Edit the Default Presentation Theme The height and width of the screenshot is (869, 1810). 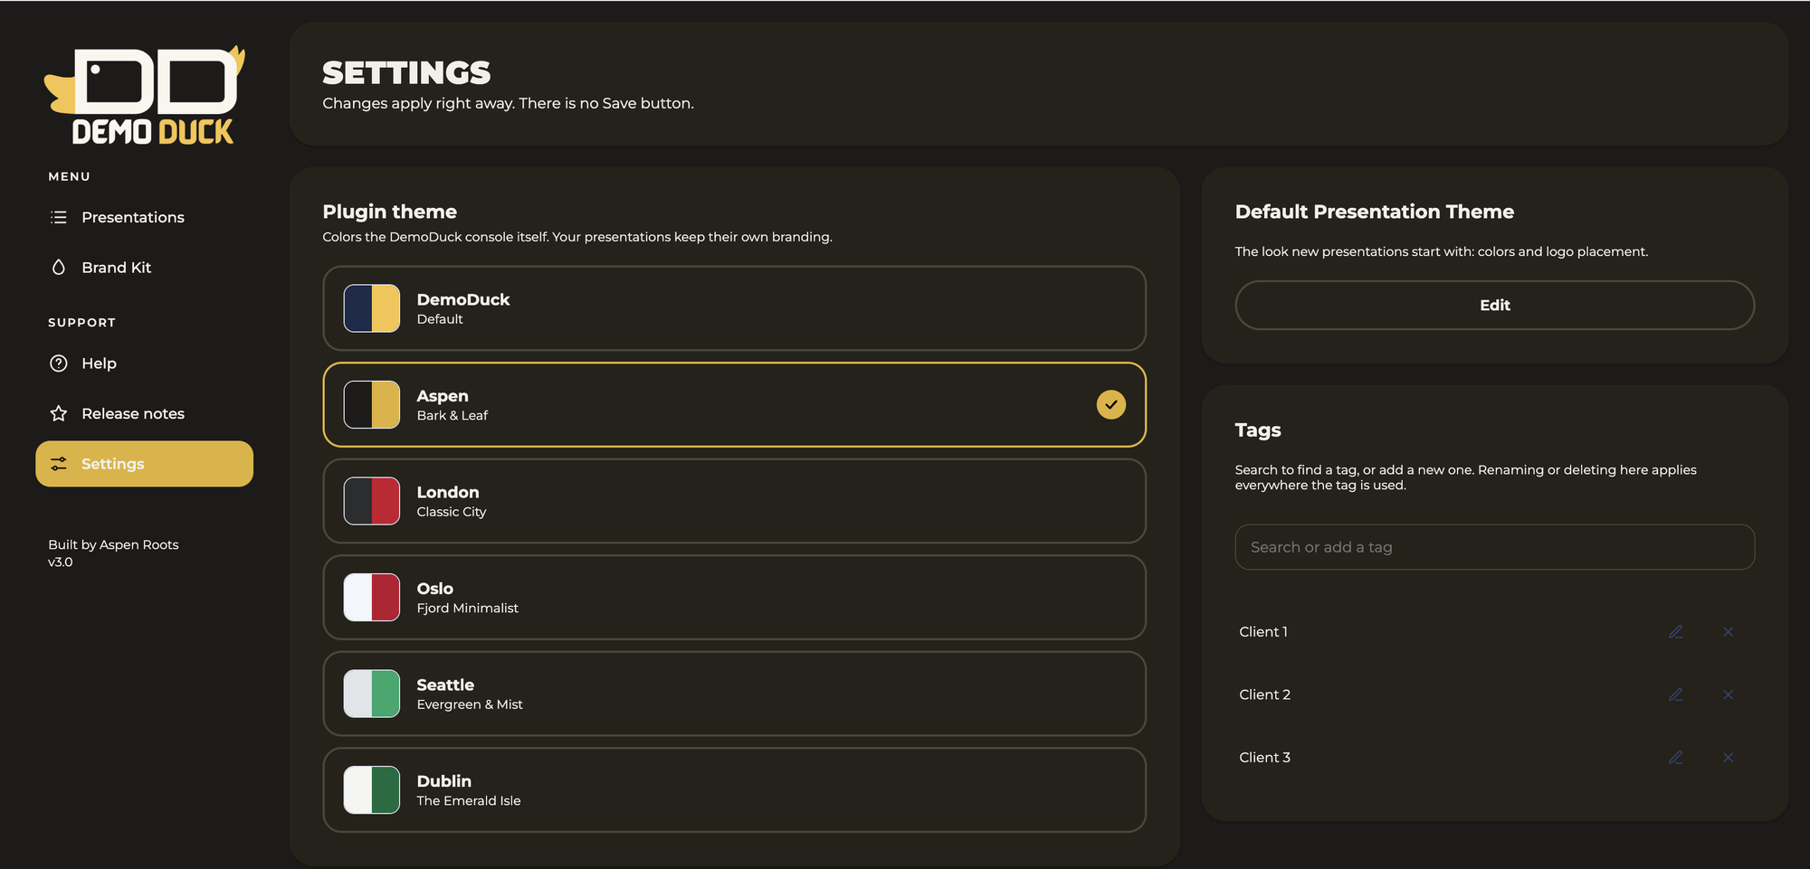tap(1494, 306)
